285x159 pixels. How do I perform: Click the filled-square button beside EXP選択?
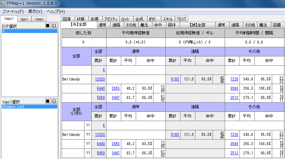(x=48, y=26)
